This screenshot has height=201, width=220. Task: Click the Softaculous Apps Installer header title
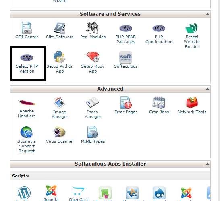(110, 164)
